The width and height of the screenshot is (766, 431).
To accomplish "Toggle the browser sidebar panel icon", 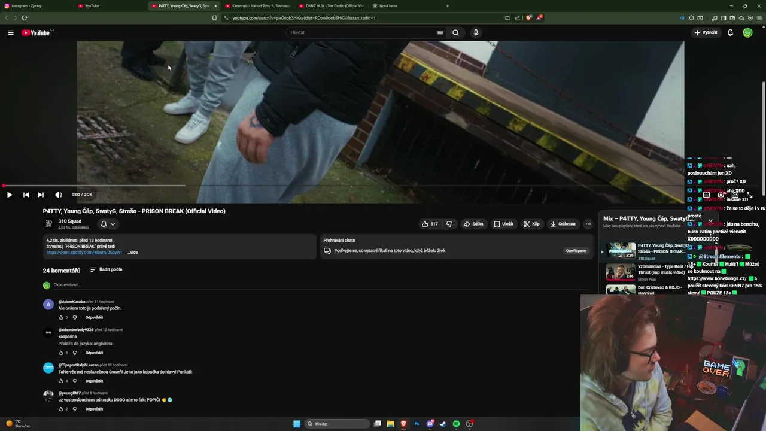I will point(723,18).
